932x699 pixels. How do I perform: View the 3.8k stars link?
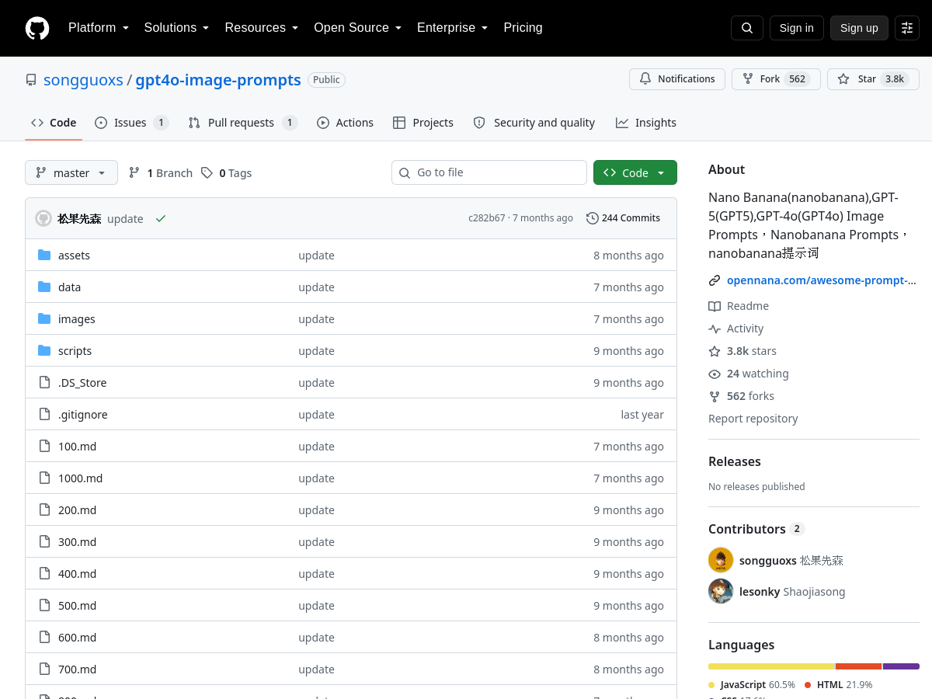[742, 351]
